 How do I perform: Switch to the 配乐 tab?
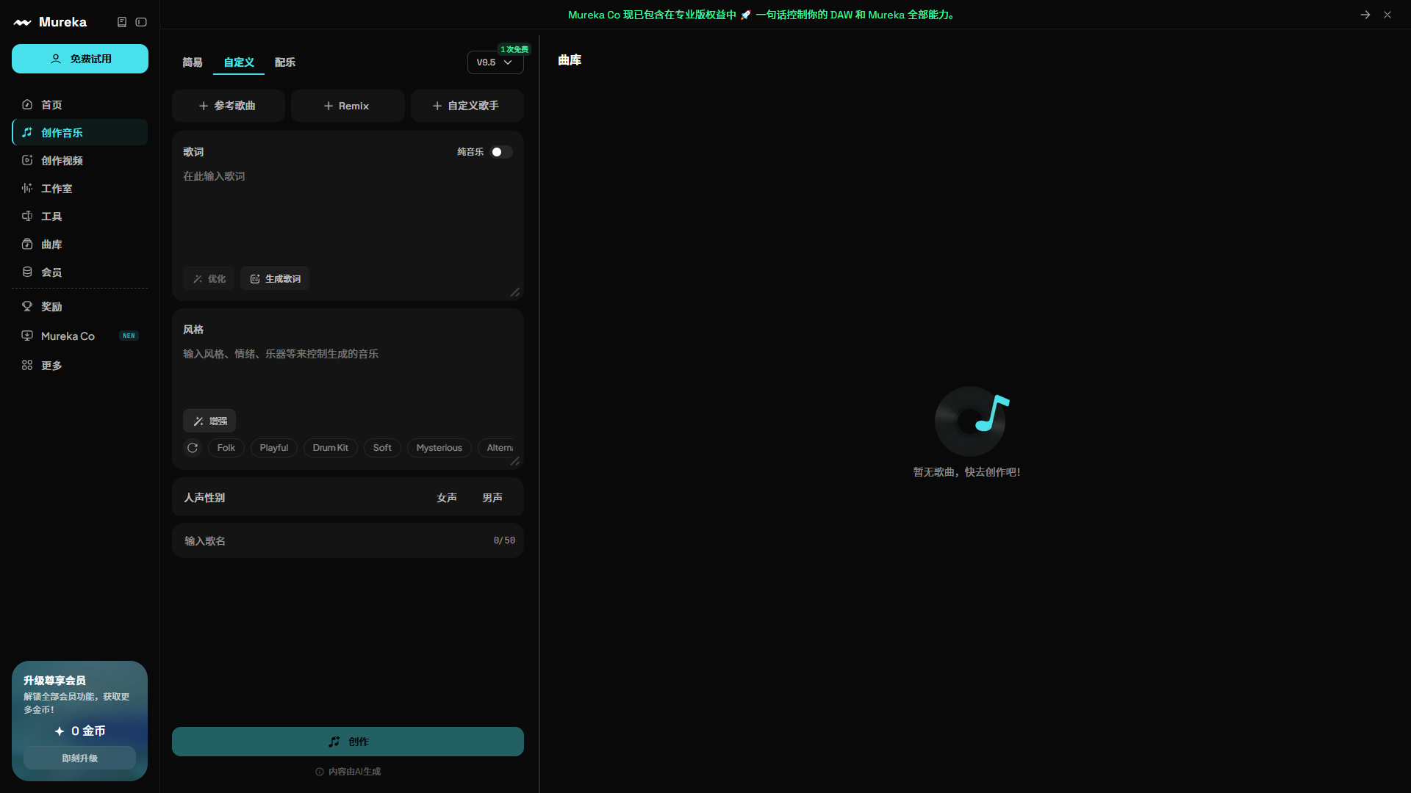pyautogui.click(x=285, y=62)
